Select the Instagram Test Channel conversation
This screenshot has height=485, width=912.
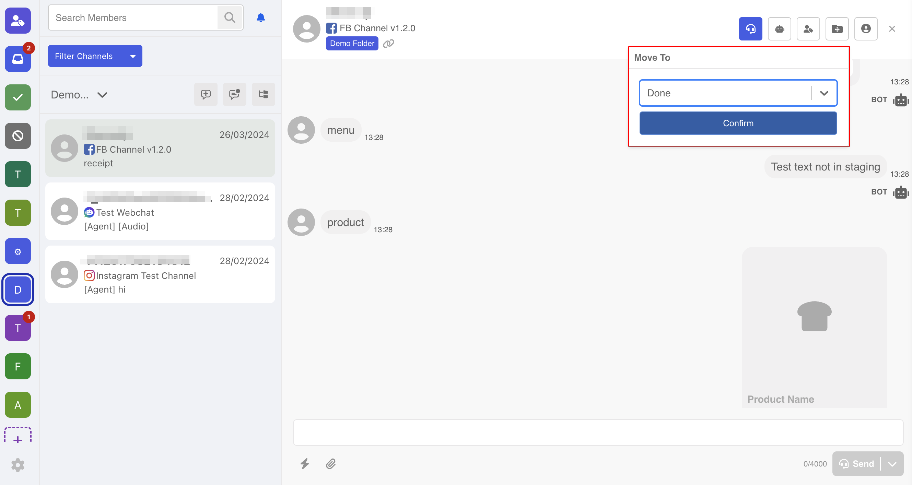pos(160,275)
